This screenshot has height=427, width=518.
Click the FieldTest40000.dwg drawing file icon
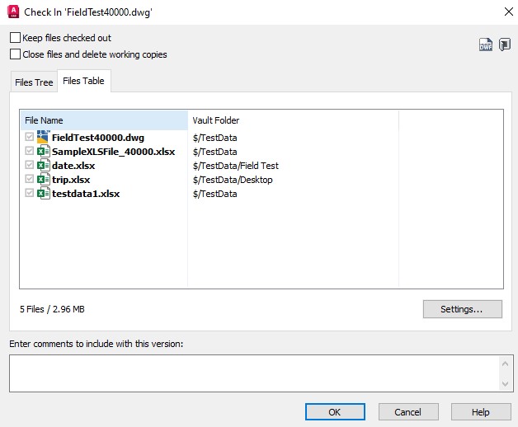click(44, 138)
